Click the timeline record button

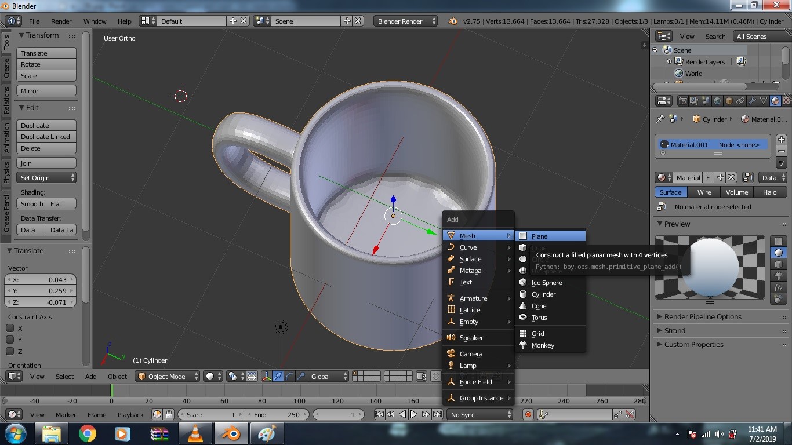528,414
